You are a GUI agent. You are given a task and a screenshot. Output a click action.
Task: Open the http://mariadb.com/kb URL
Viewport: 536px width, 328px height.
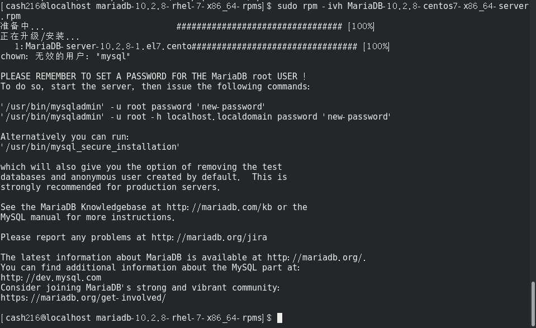(x=220, y=207)
